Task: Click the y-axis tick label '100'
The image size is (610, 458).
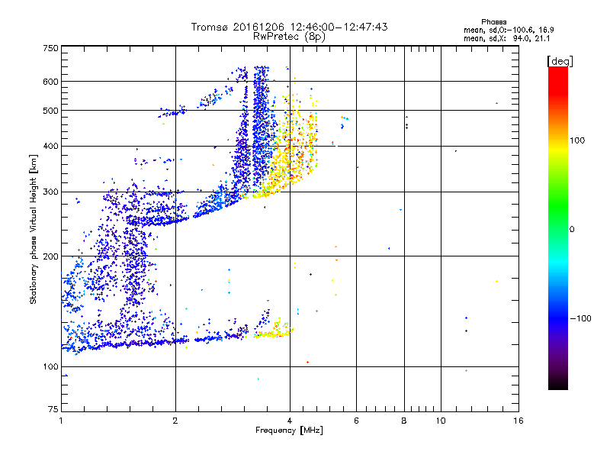Action: (50, 367)
